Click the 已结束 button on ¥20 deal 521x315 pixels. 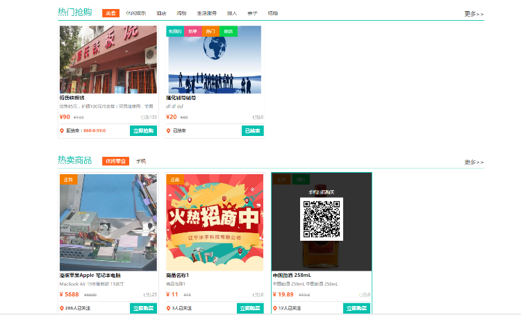[253, 130]
